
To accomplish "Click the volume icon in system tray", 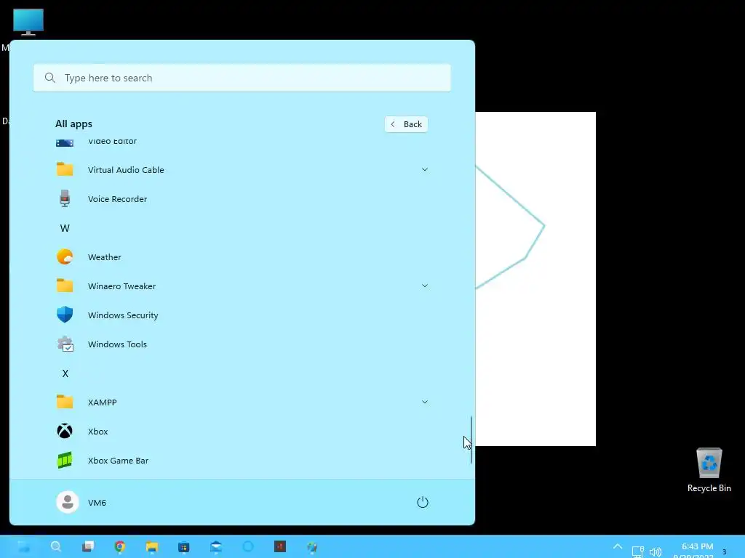I will (656, 552).
